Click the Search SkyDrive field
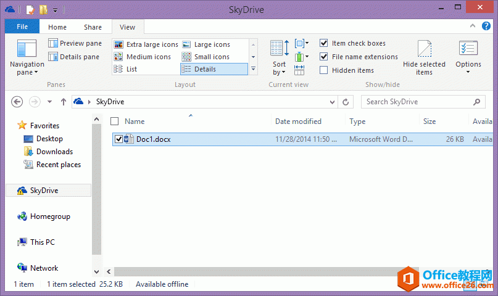The height and width of the screenshot is (296, 498). (x=423, y=102)
